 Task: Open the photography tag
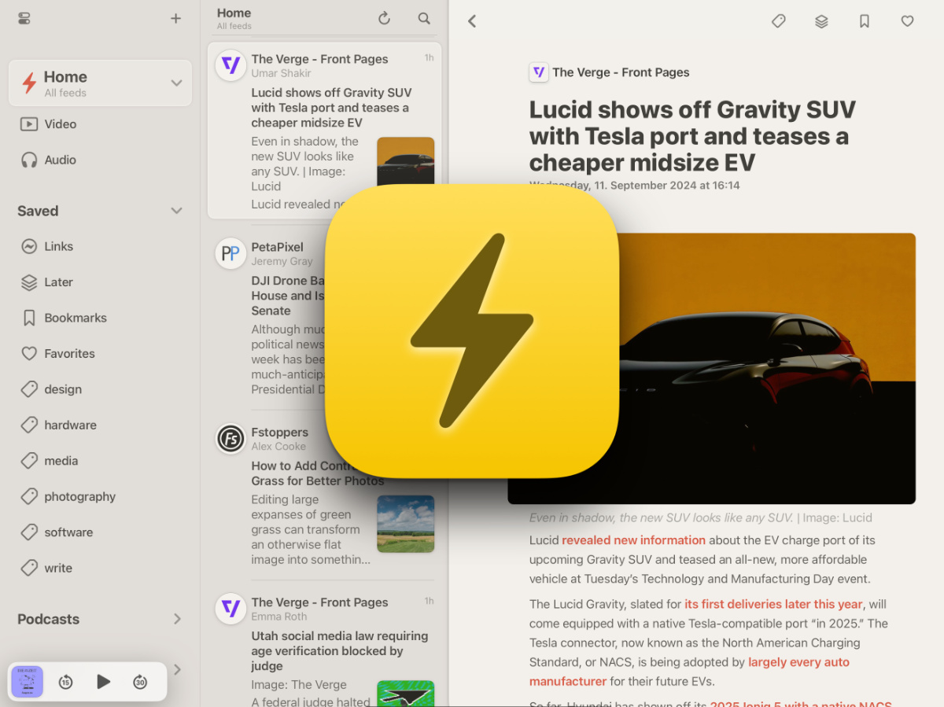(79, 496)
